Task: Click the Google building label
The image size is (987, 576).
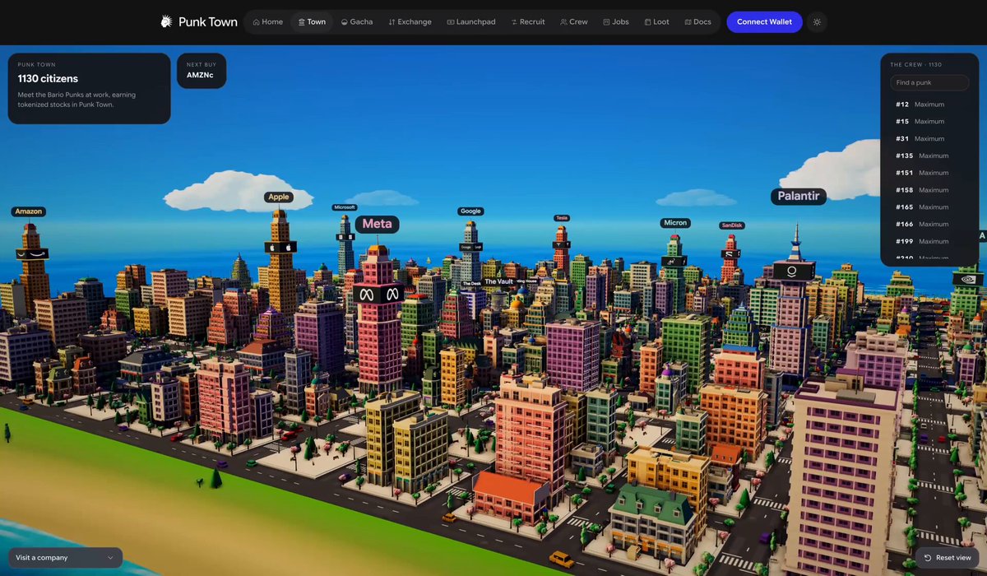Action: pyautogui.click(x=470, y=211)
